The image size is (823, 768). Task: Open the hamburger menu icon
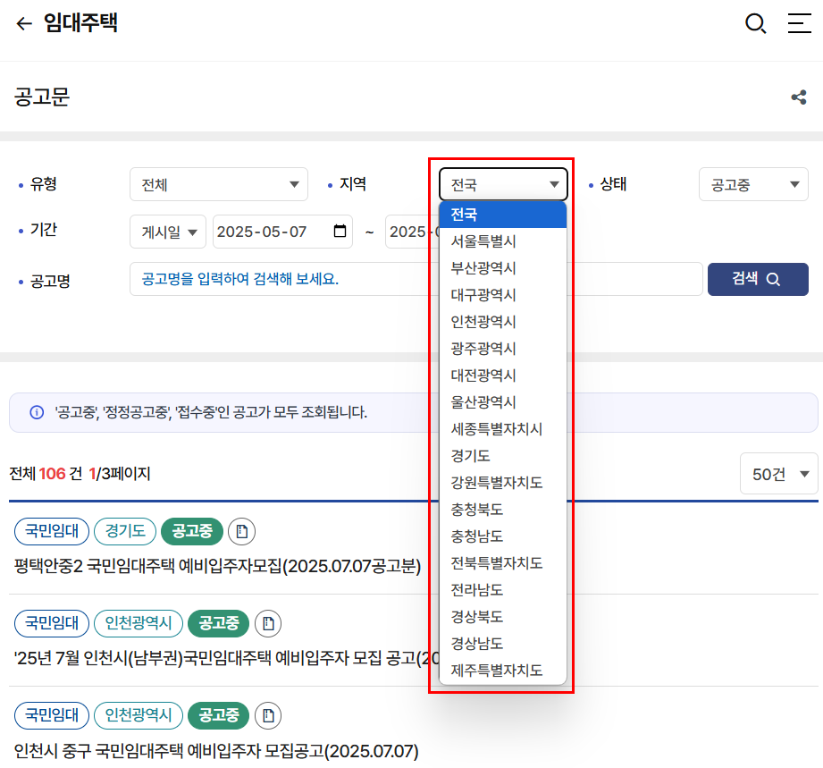800,23
